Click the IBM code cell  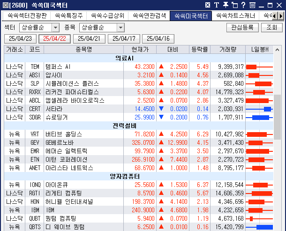coord(35,210)
